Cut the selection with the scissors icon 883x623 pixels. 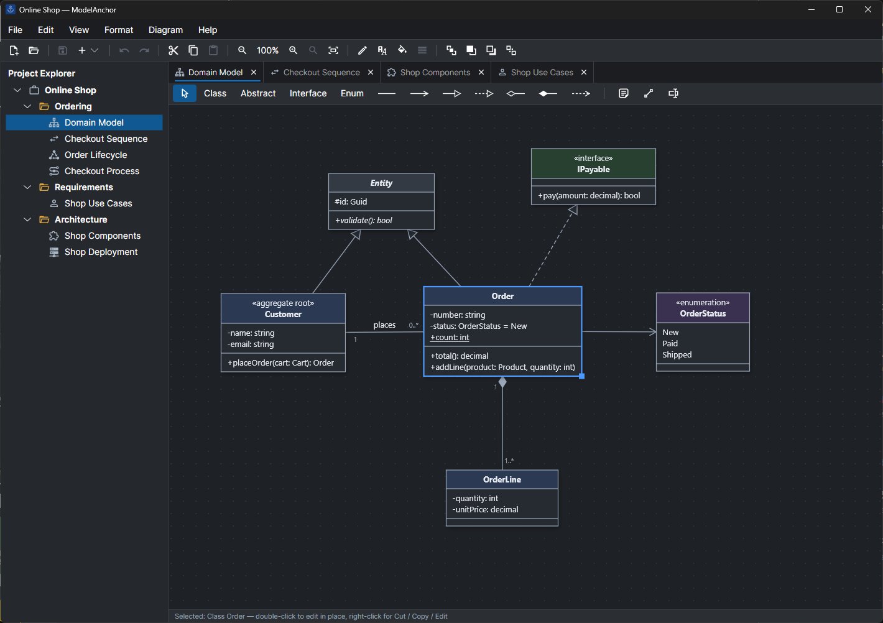[173, 50]
